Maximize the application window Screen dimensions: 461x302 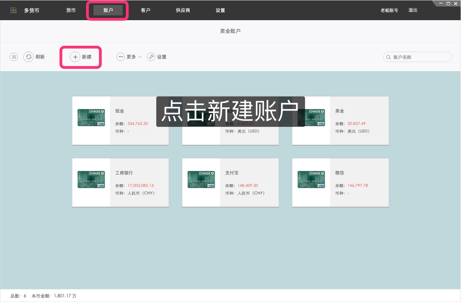[448, 3]
